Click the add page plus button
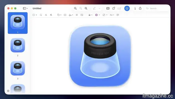 coord(8,91)
